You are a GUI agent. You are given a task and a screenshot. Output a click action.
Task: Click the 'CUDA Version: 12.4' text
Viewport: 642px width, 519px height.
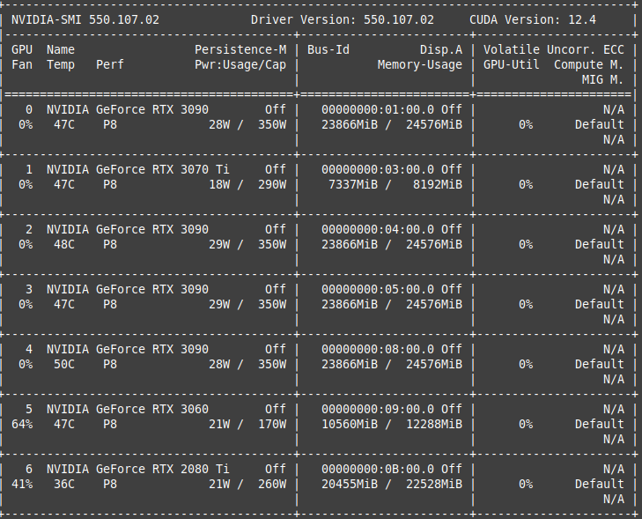click(533, 19)
